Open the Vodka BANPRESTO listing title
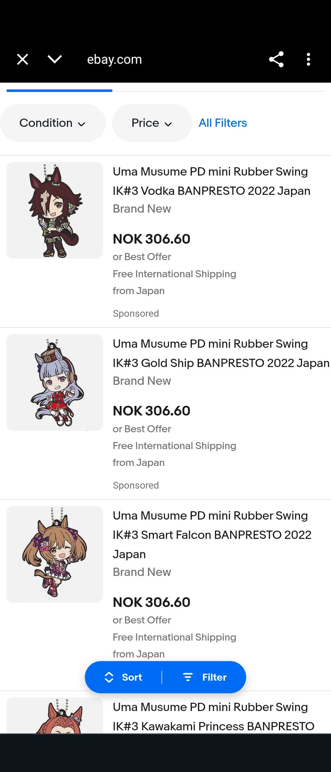Viewport: 331px width, 772px height. [x=211, y=181]
